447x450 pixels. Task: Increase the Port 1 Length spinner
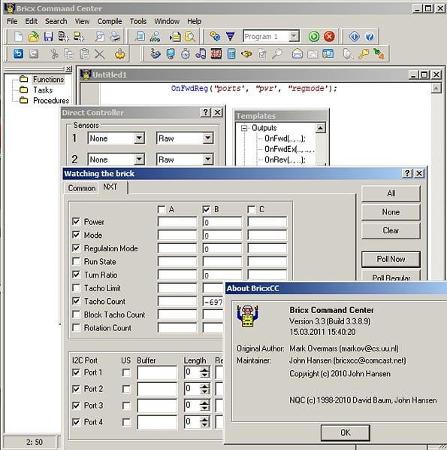point(204,369)
